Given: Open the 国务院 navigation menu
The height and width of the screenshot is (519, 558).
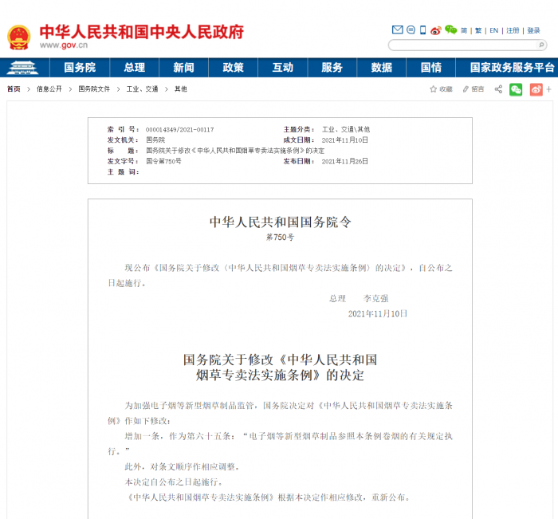Looking at the screenshot, I should tap(80, 68).
